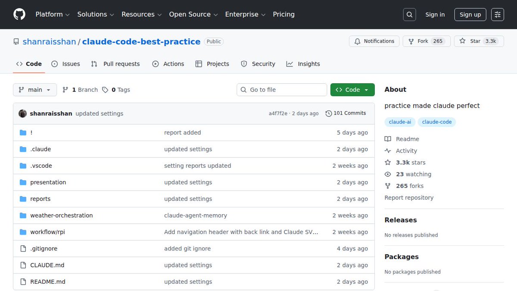Click the file icon next to README.md
Viewport: 517px width, 291px height.
click(x=23, y=282)
